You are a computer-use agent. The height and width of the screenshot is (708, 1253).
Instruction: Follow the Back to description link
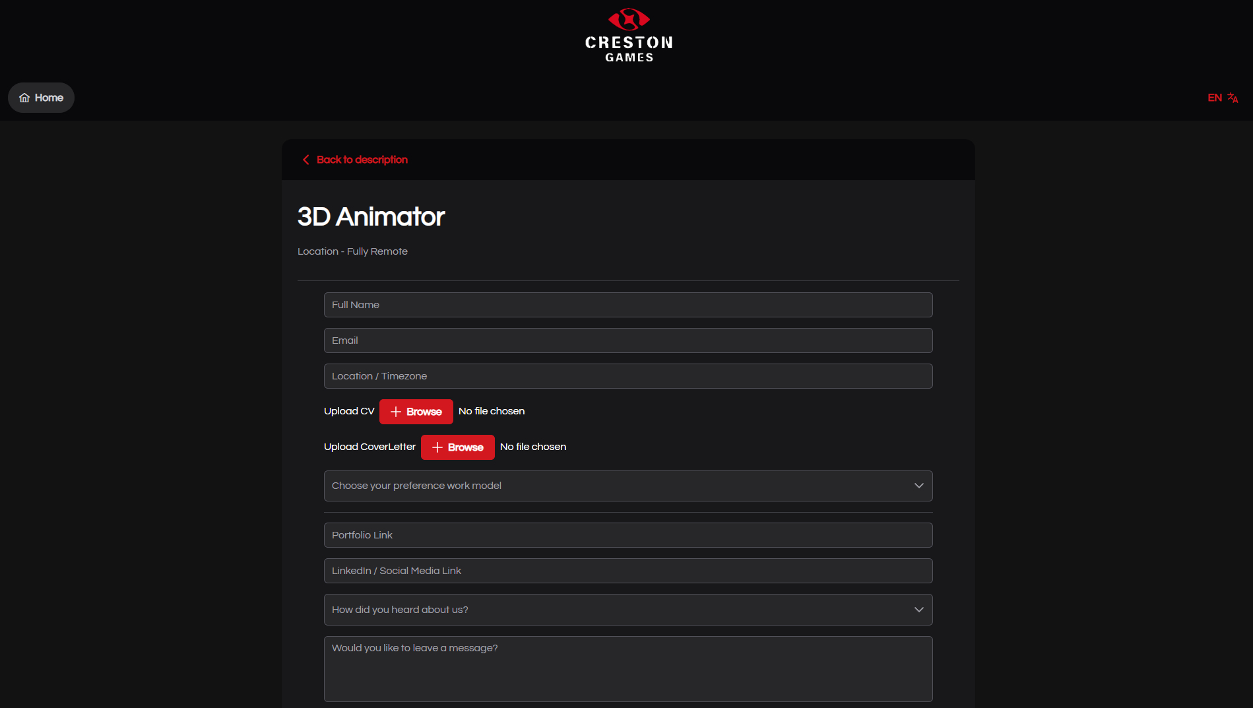[x=362, y=160]
